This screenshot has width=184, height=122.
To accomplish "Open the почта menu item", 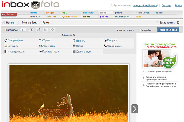I will [34, 13].
